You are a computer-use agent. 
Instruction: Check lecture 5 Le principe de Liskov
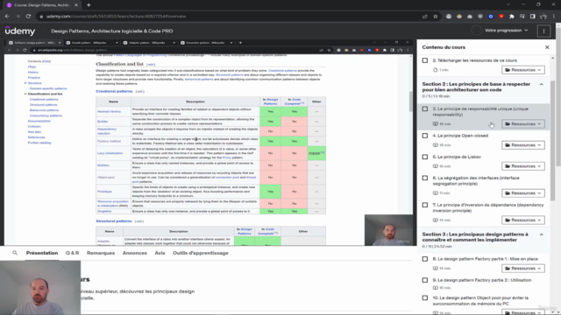click(x=424, y=157)
